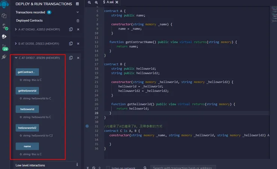Select the Deploy & Run Ethereum icon
Screen dimensions: 277x169
[4, 36]
